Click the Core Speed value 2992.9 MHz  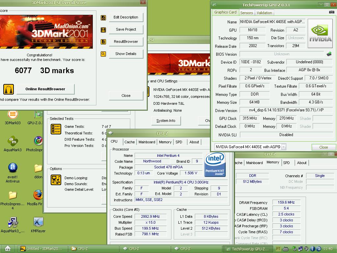[x=150, y=216]
